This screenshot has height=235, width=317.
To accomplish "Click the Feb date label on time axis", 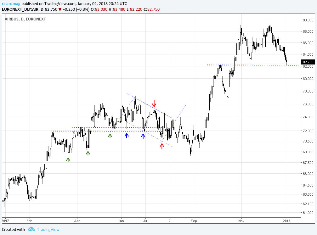I will (29, 221).
